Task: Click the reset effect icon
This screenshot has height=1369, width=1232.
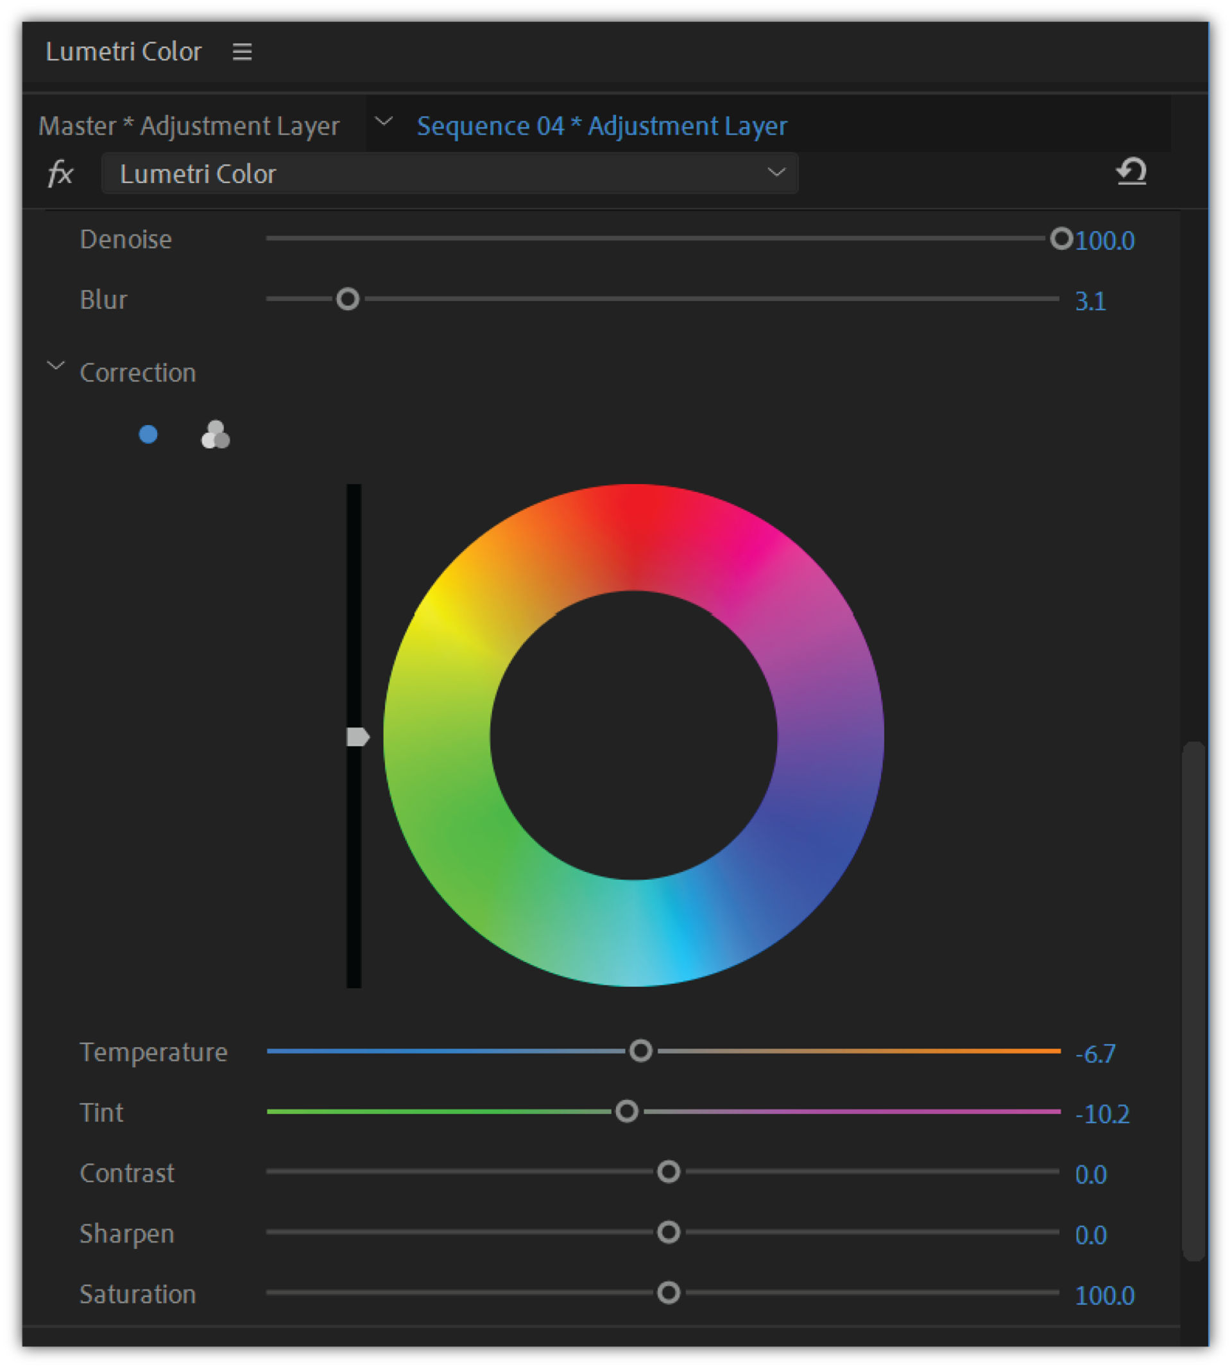Action: tap(1133, 172)
